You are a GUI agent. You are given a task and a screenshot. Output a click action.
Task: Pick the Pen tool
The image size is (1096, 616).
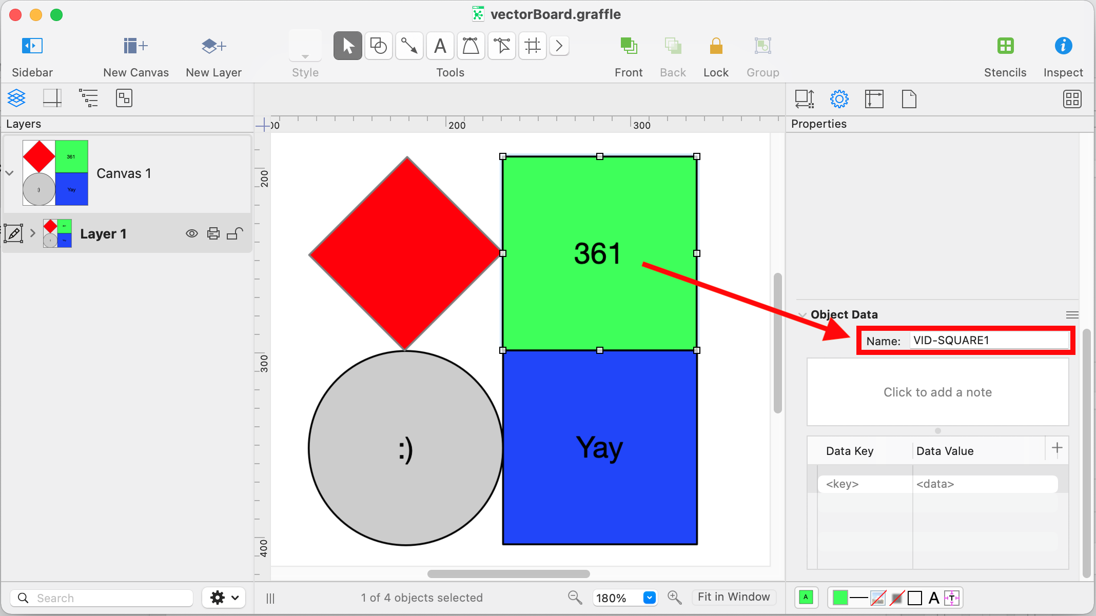[x=471, y=46]
